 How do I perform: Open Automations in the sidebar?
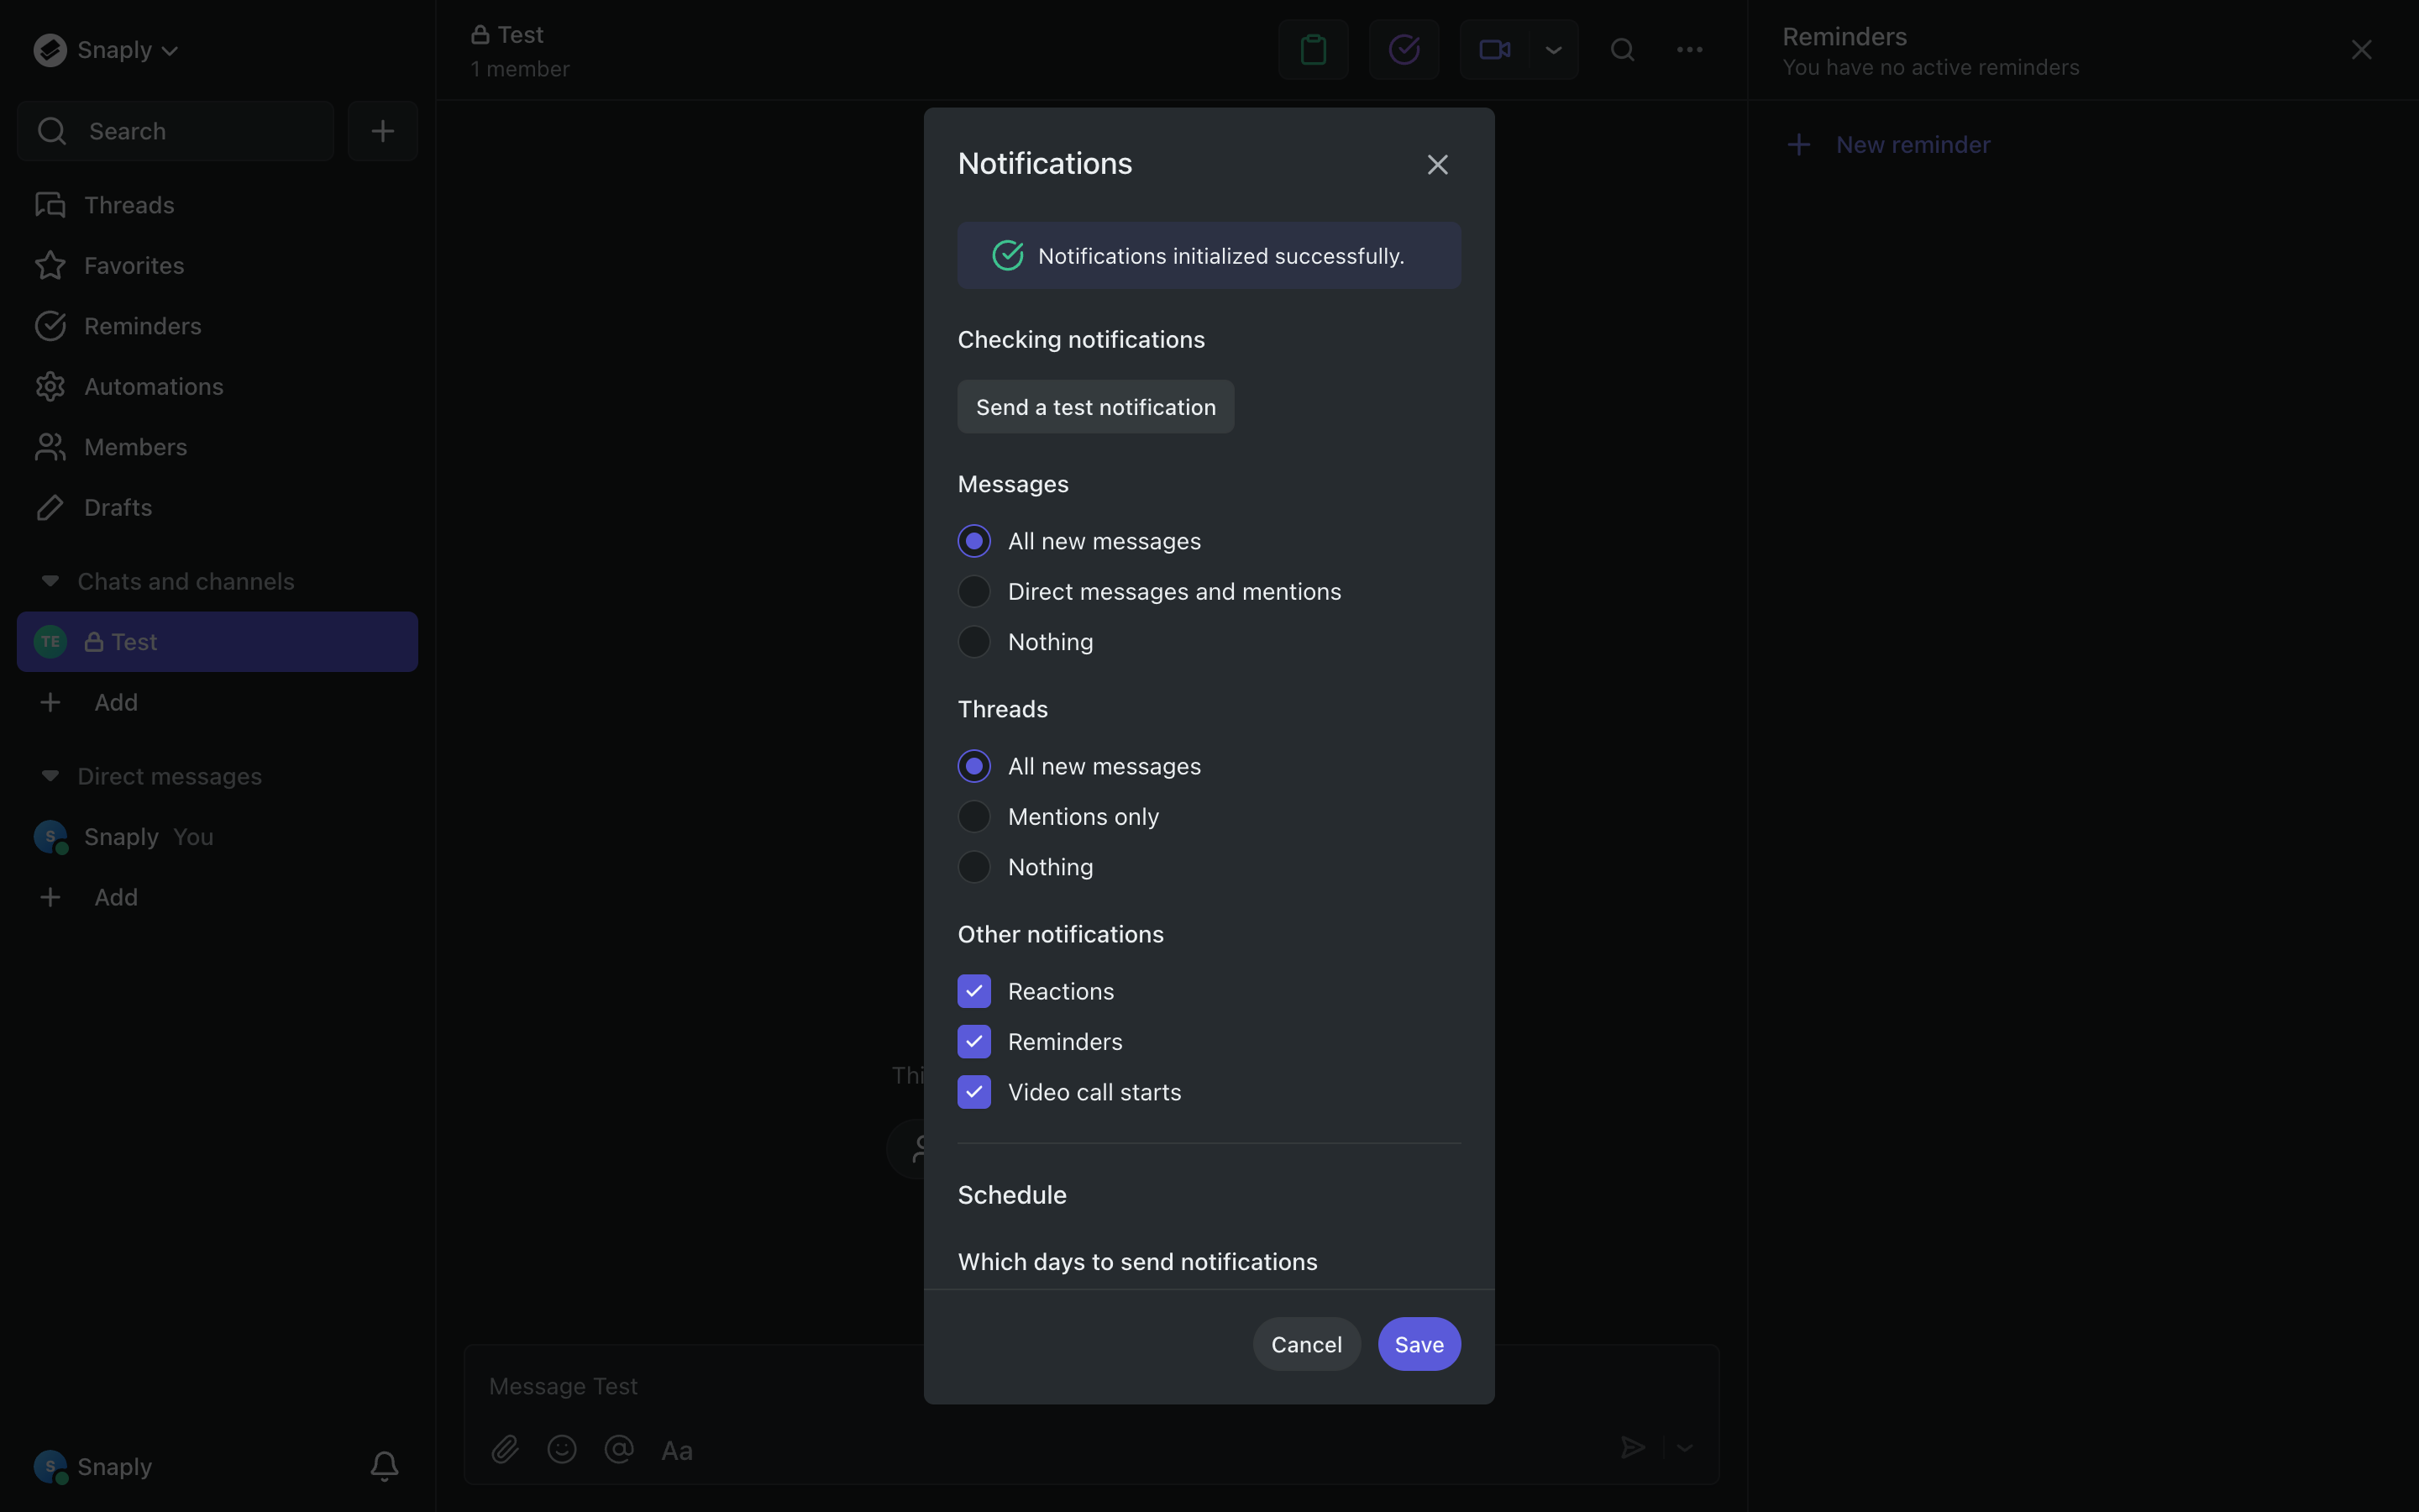[x=217, y=387]
